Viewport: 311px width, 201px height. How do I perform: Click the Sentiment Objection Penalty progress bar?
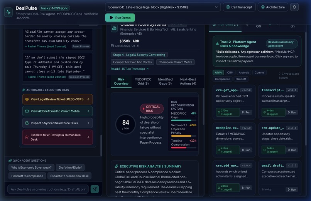[184, 136]
